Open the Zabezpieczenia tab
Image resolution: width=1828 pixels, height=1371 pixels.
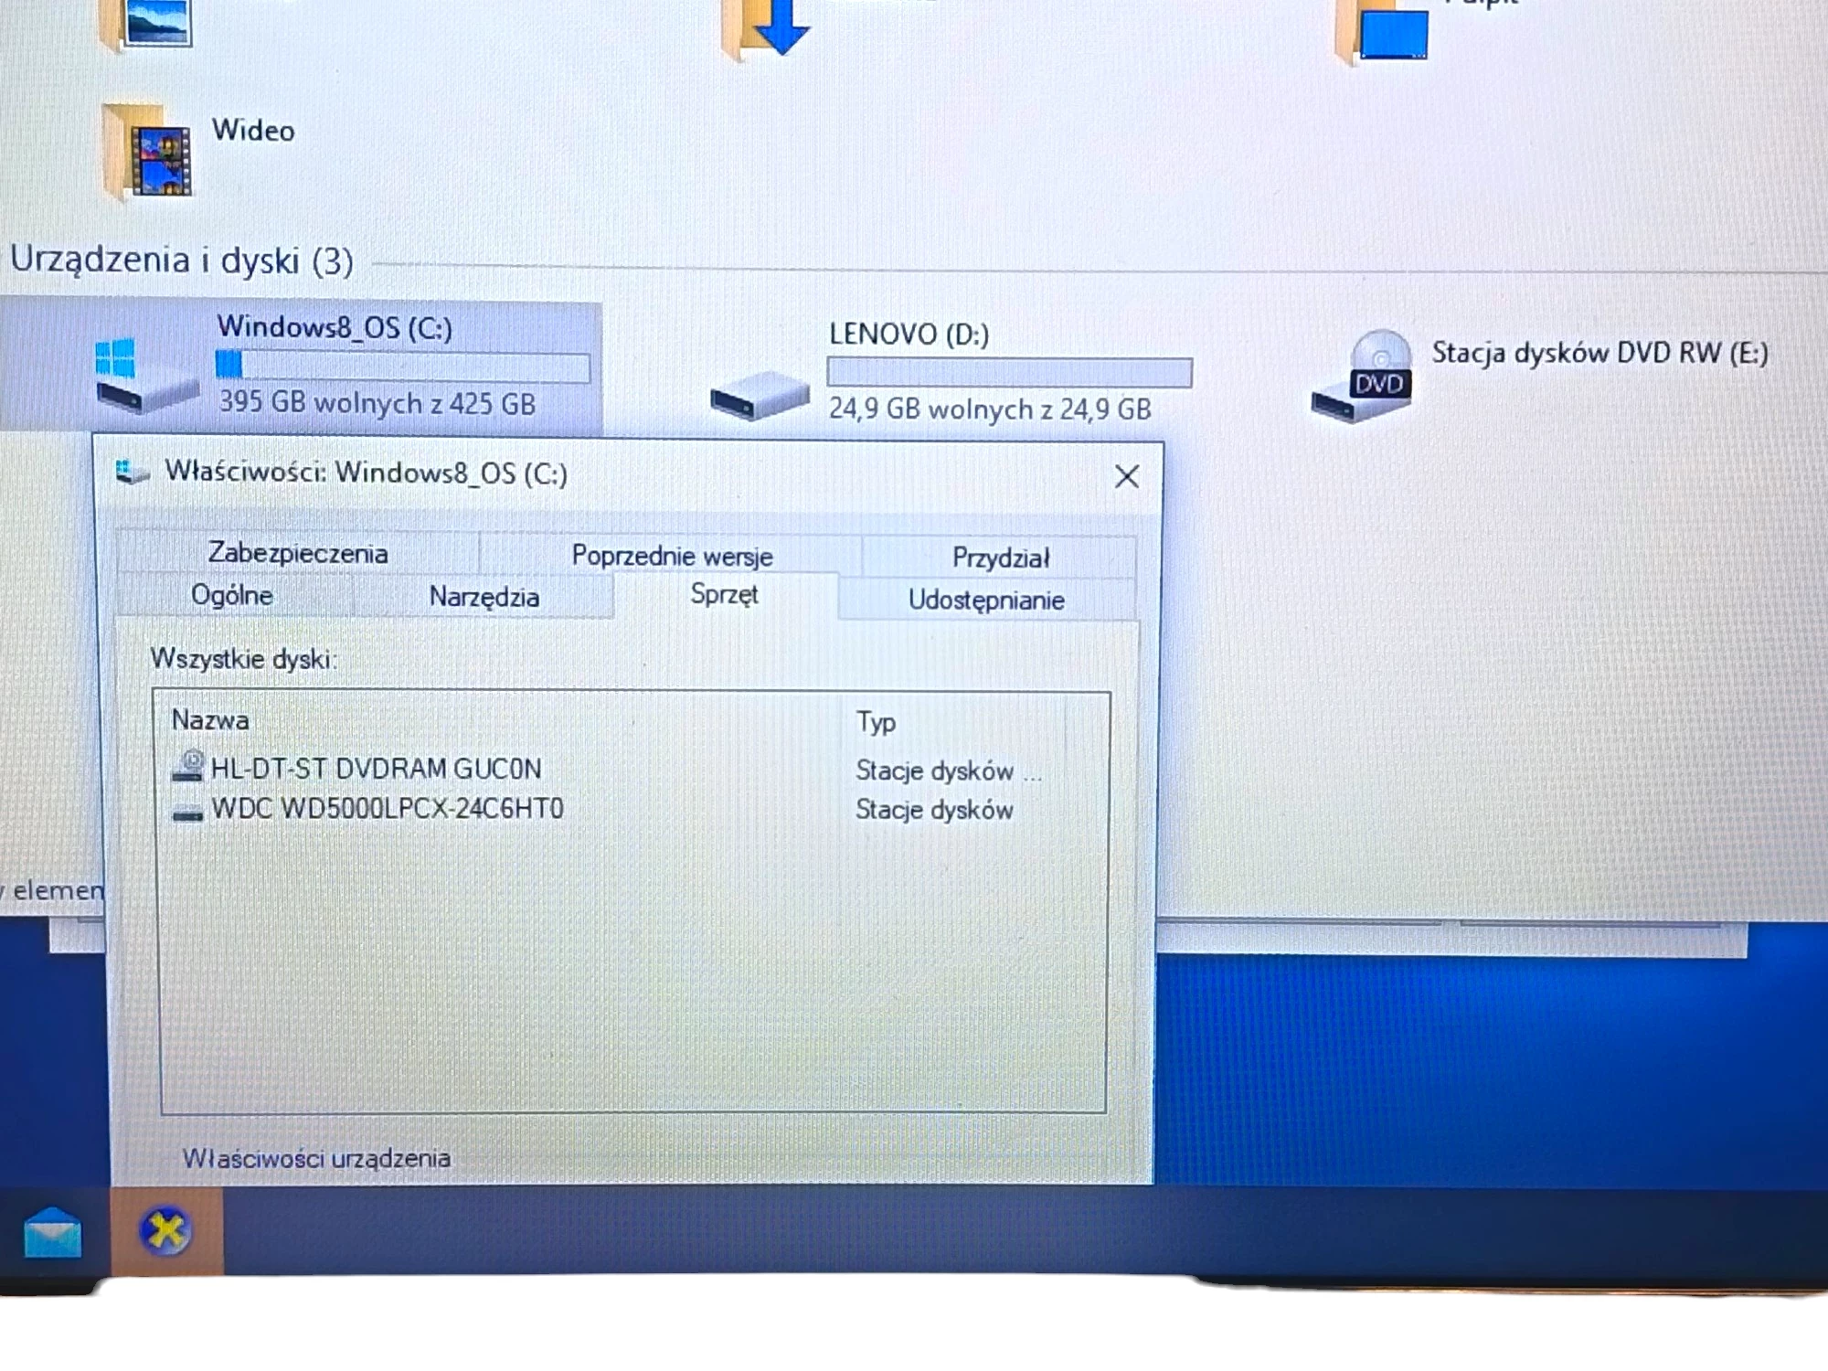point(300,553)
